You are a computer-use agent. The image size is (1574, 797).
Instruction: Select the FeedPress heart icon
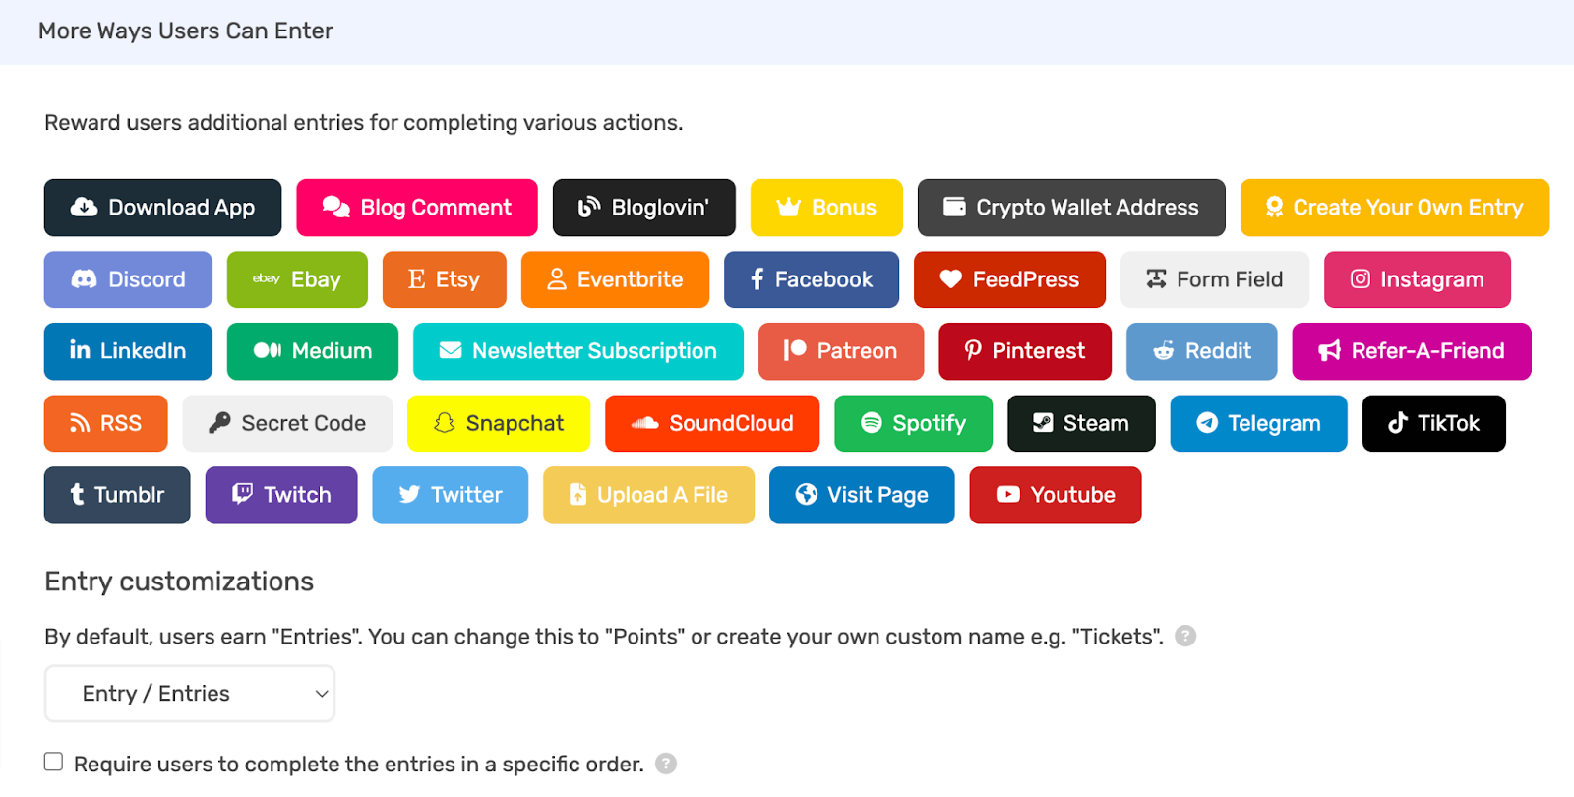coord(951,279)
